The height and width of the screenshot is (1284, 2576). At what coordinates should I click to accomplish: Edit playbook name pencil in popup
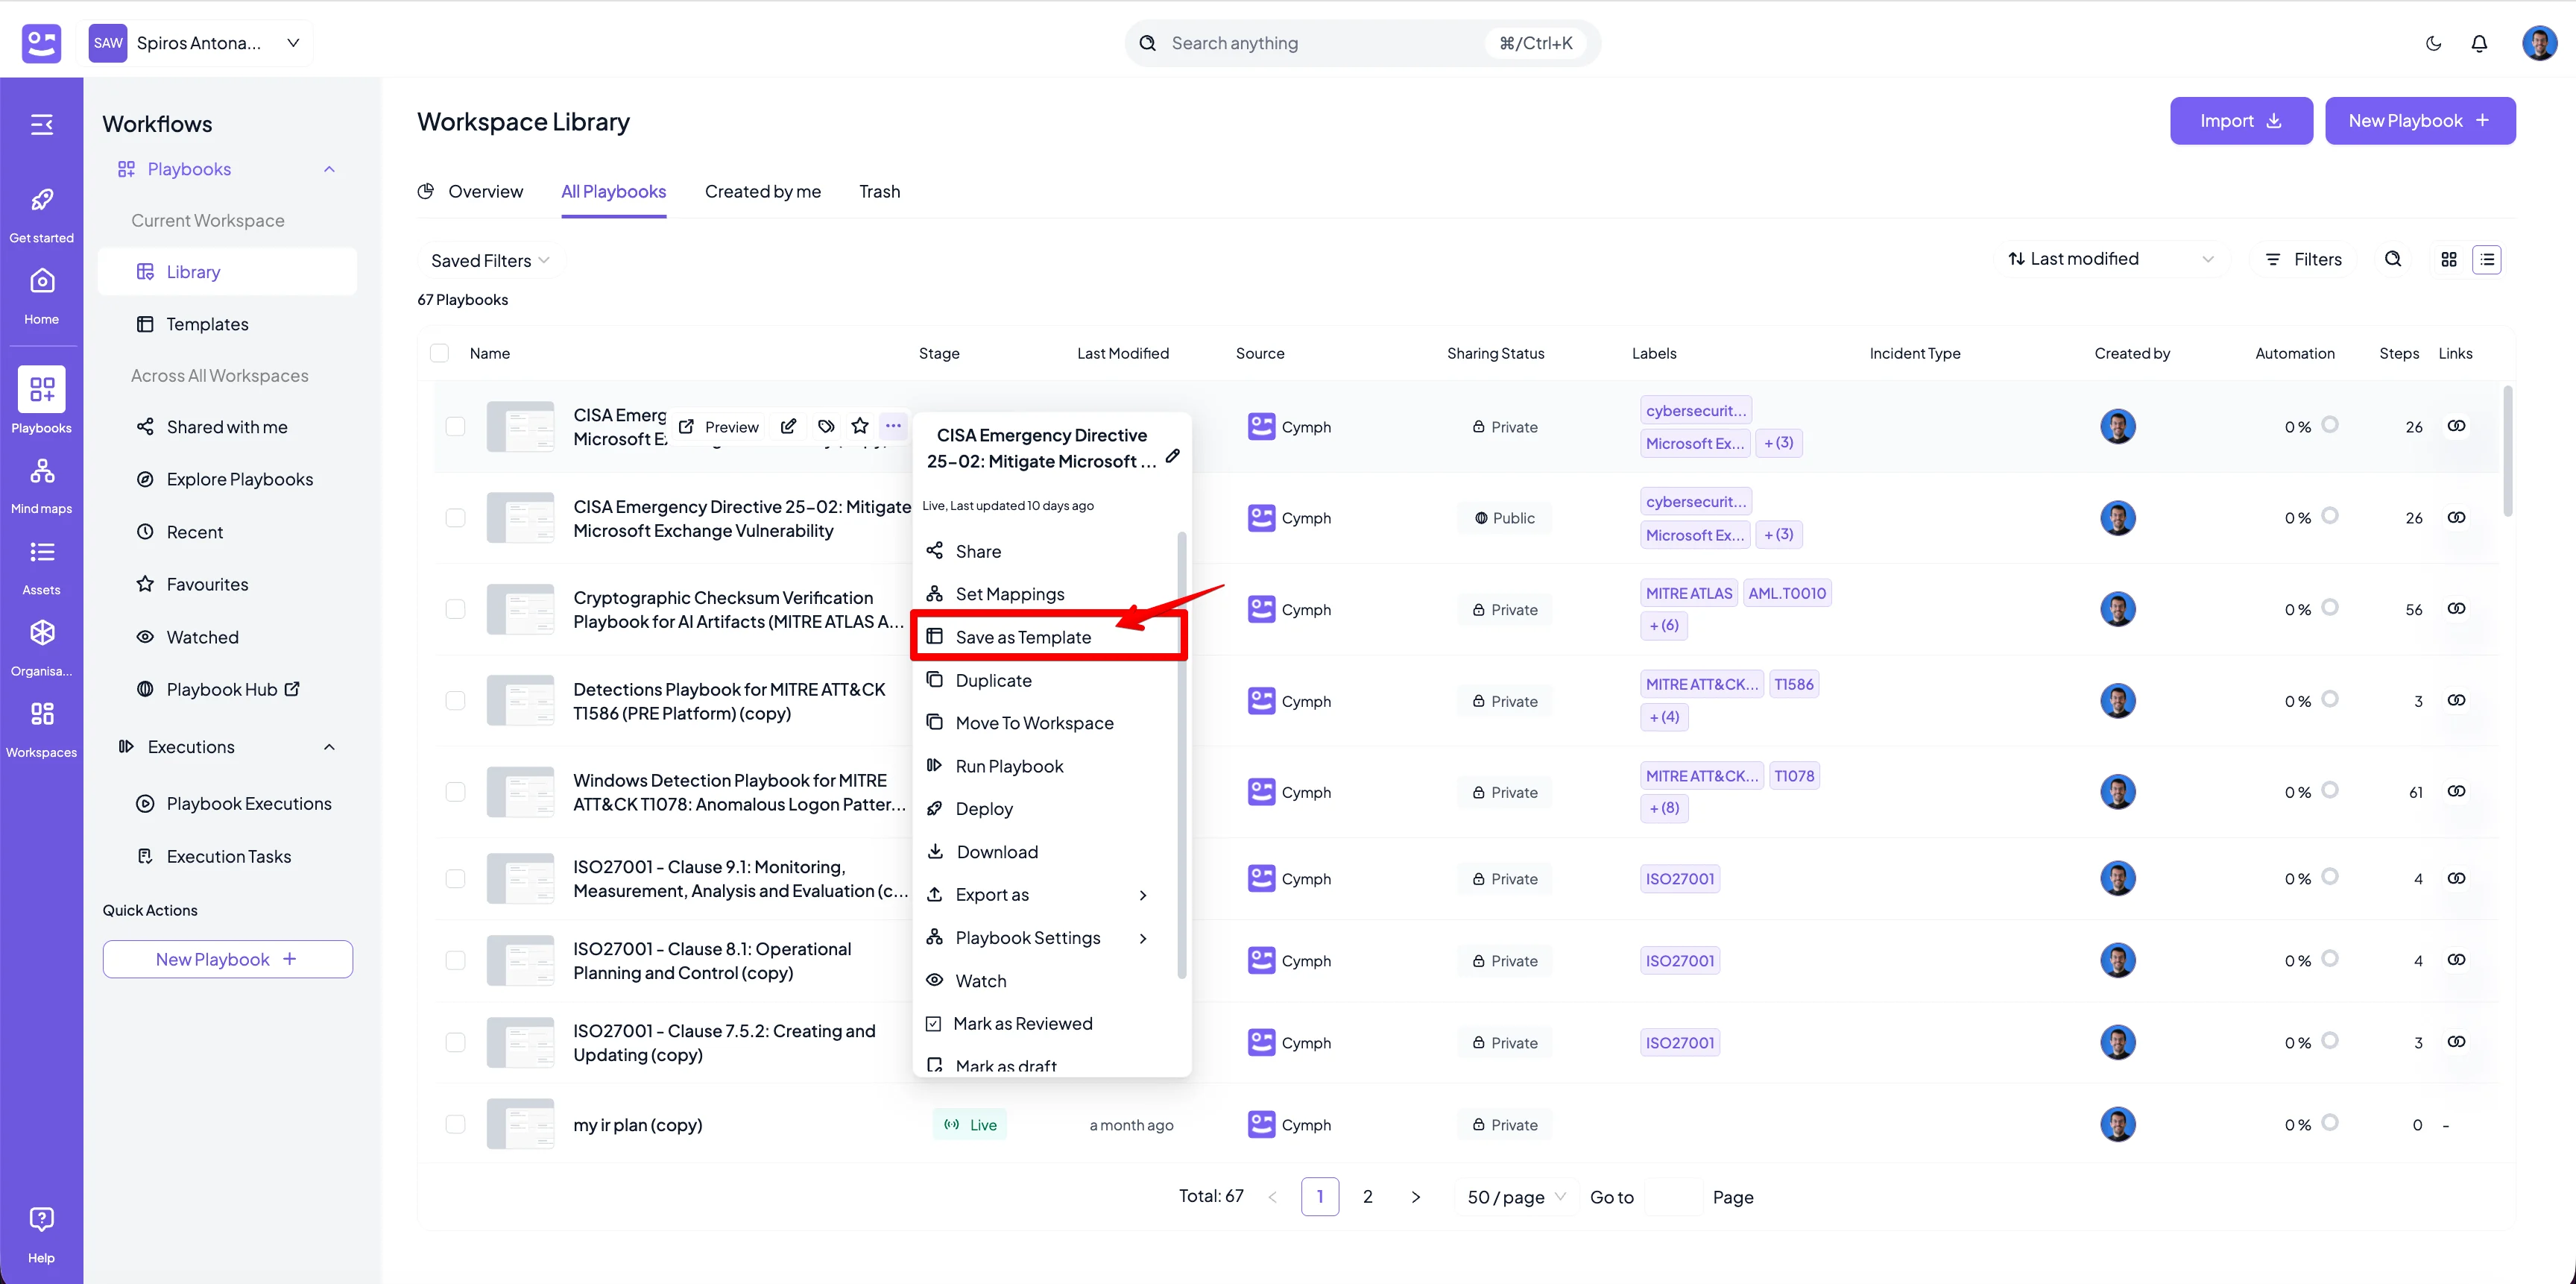pos(1173,456)
